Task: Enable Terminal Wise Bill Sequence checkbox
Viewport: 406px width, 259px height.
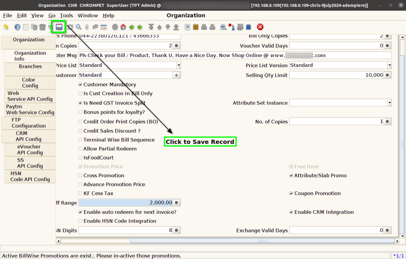Action: [x=80, y=140]
